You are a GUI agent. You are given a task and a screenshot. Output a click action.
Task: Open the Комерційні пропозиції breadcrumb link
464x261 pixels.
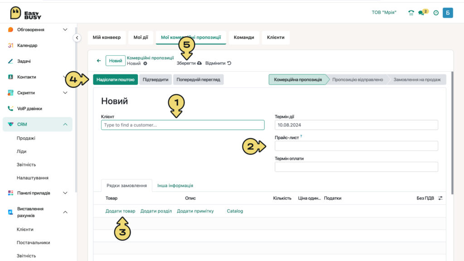(x=150, y=58)
